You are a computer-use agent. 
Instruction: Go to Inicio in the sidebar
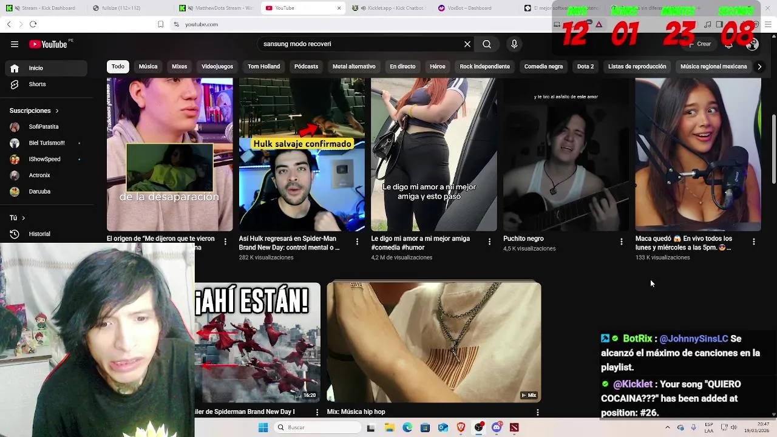[x=47, y=68]
